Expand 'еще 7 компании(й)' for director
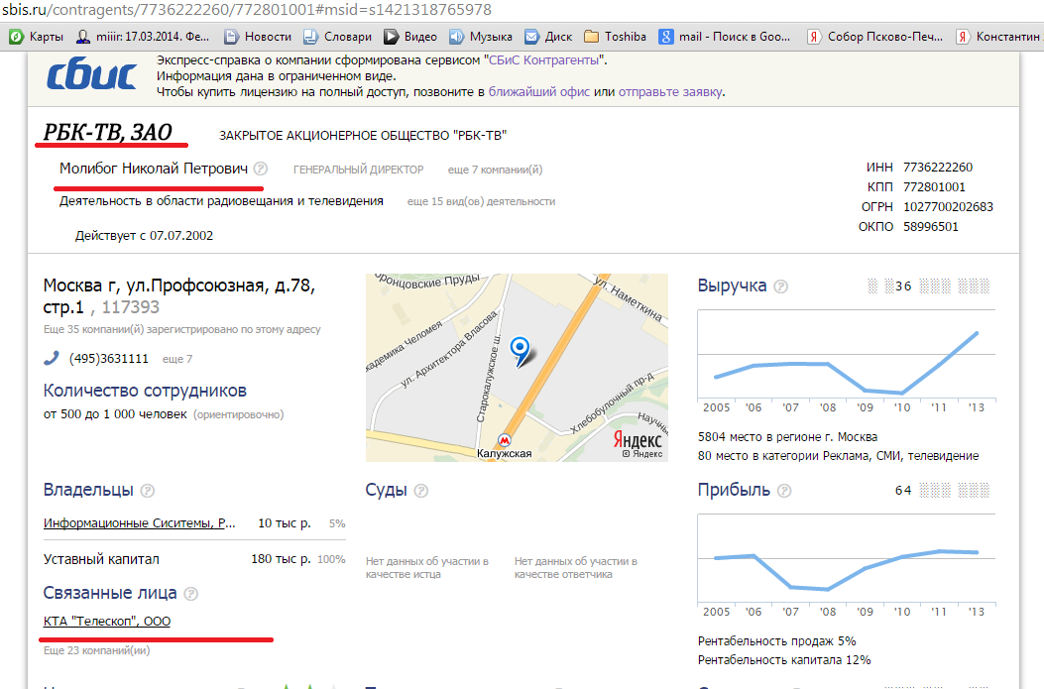Image resolution: width=1044 pixels, height=689 pixels. click(495, 170)
